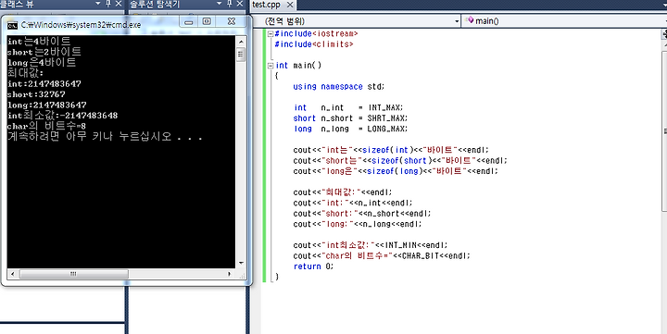This screenshot has height=334, width=667.
Task: Click the #include<iostream> code line
Action: pos(316,33)
